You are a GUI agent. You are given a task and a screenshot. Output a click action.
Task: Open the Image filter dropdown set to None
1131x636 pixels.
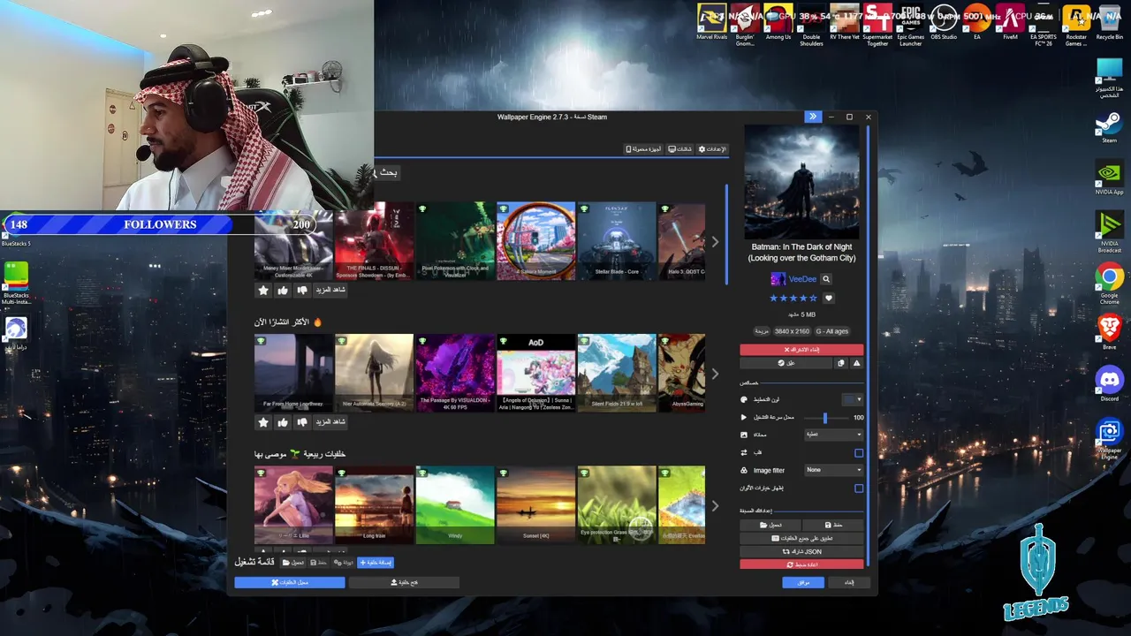pos(833,470)
